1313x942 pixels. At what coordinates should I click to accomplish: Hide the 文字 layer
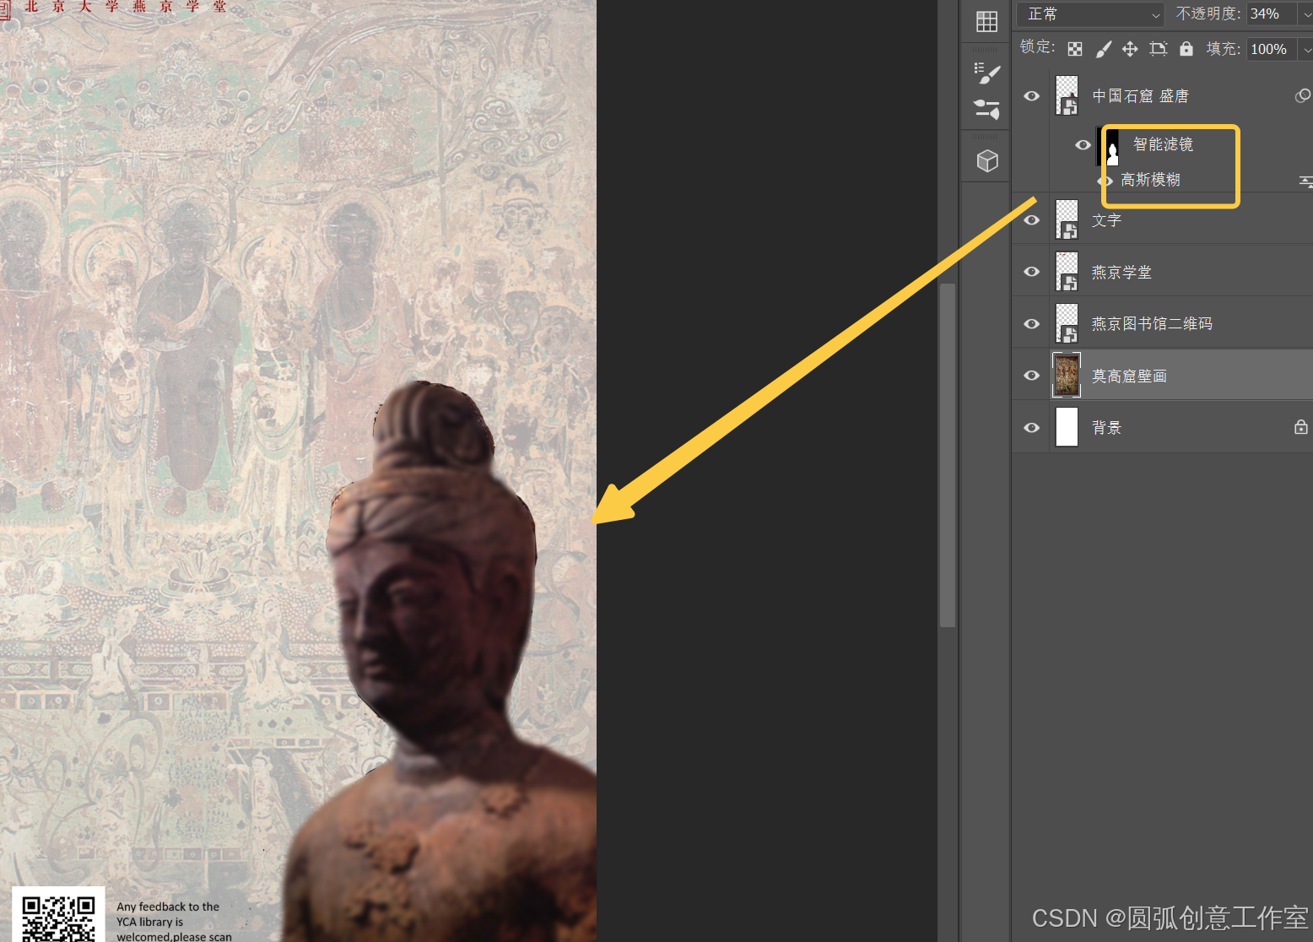tap(1031, 220)
